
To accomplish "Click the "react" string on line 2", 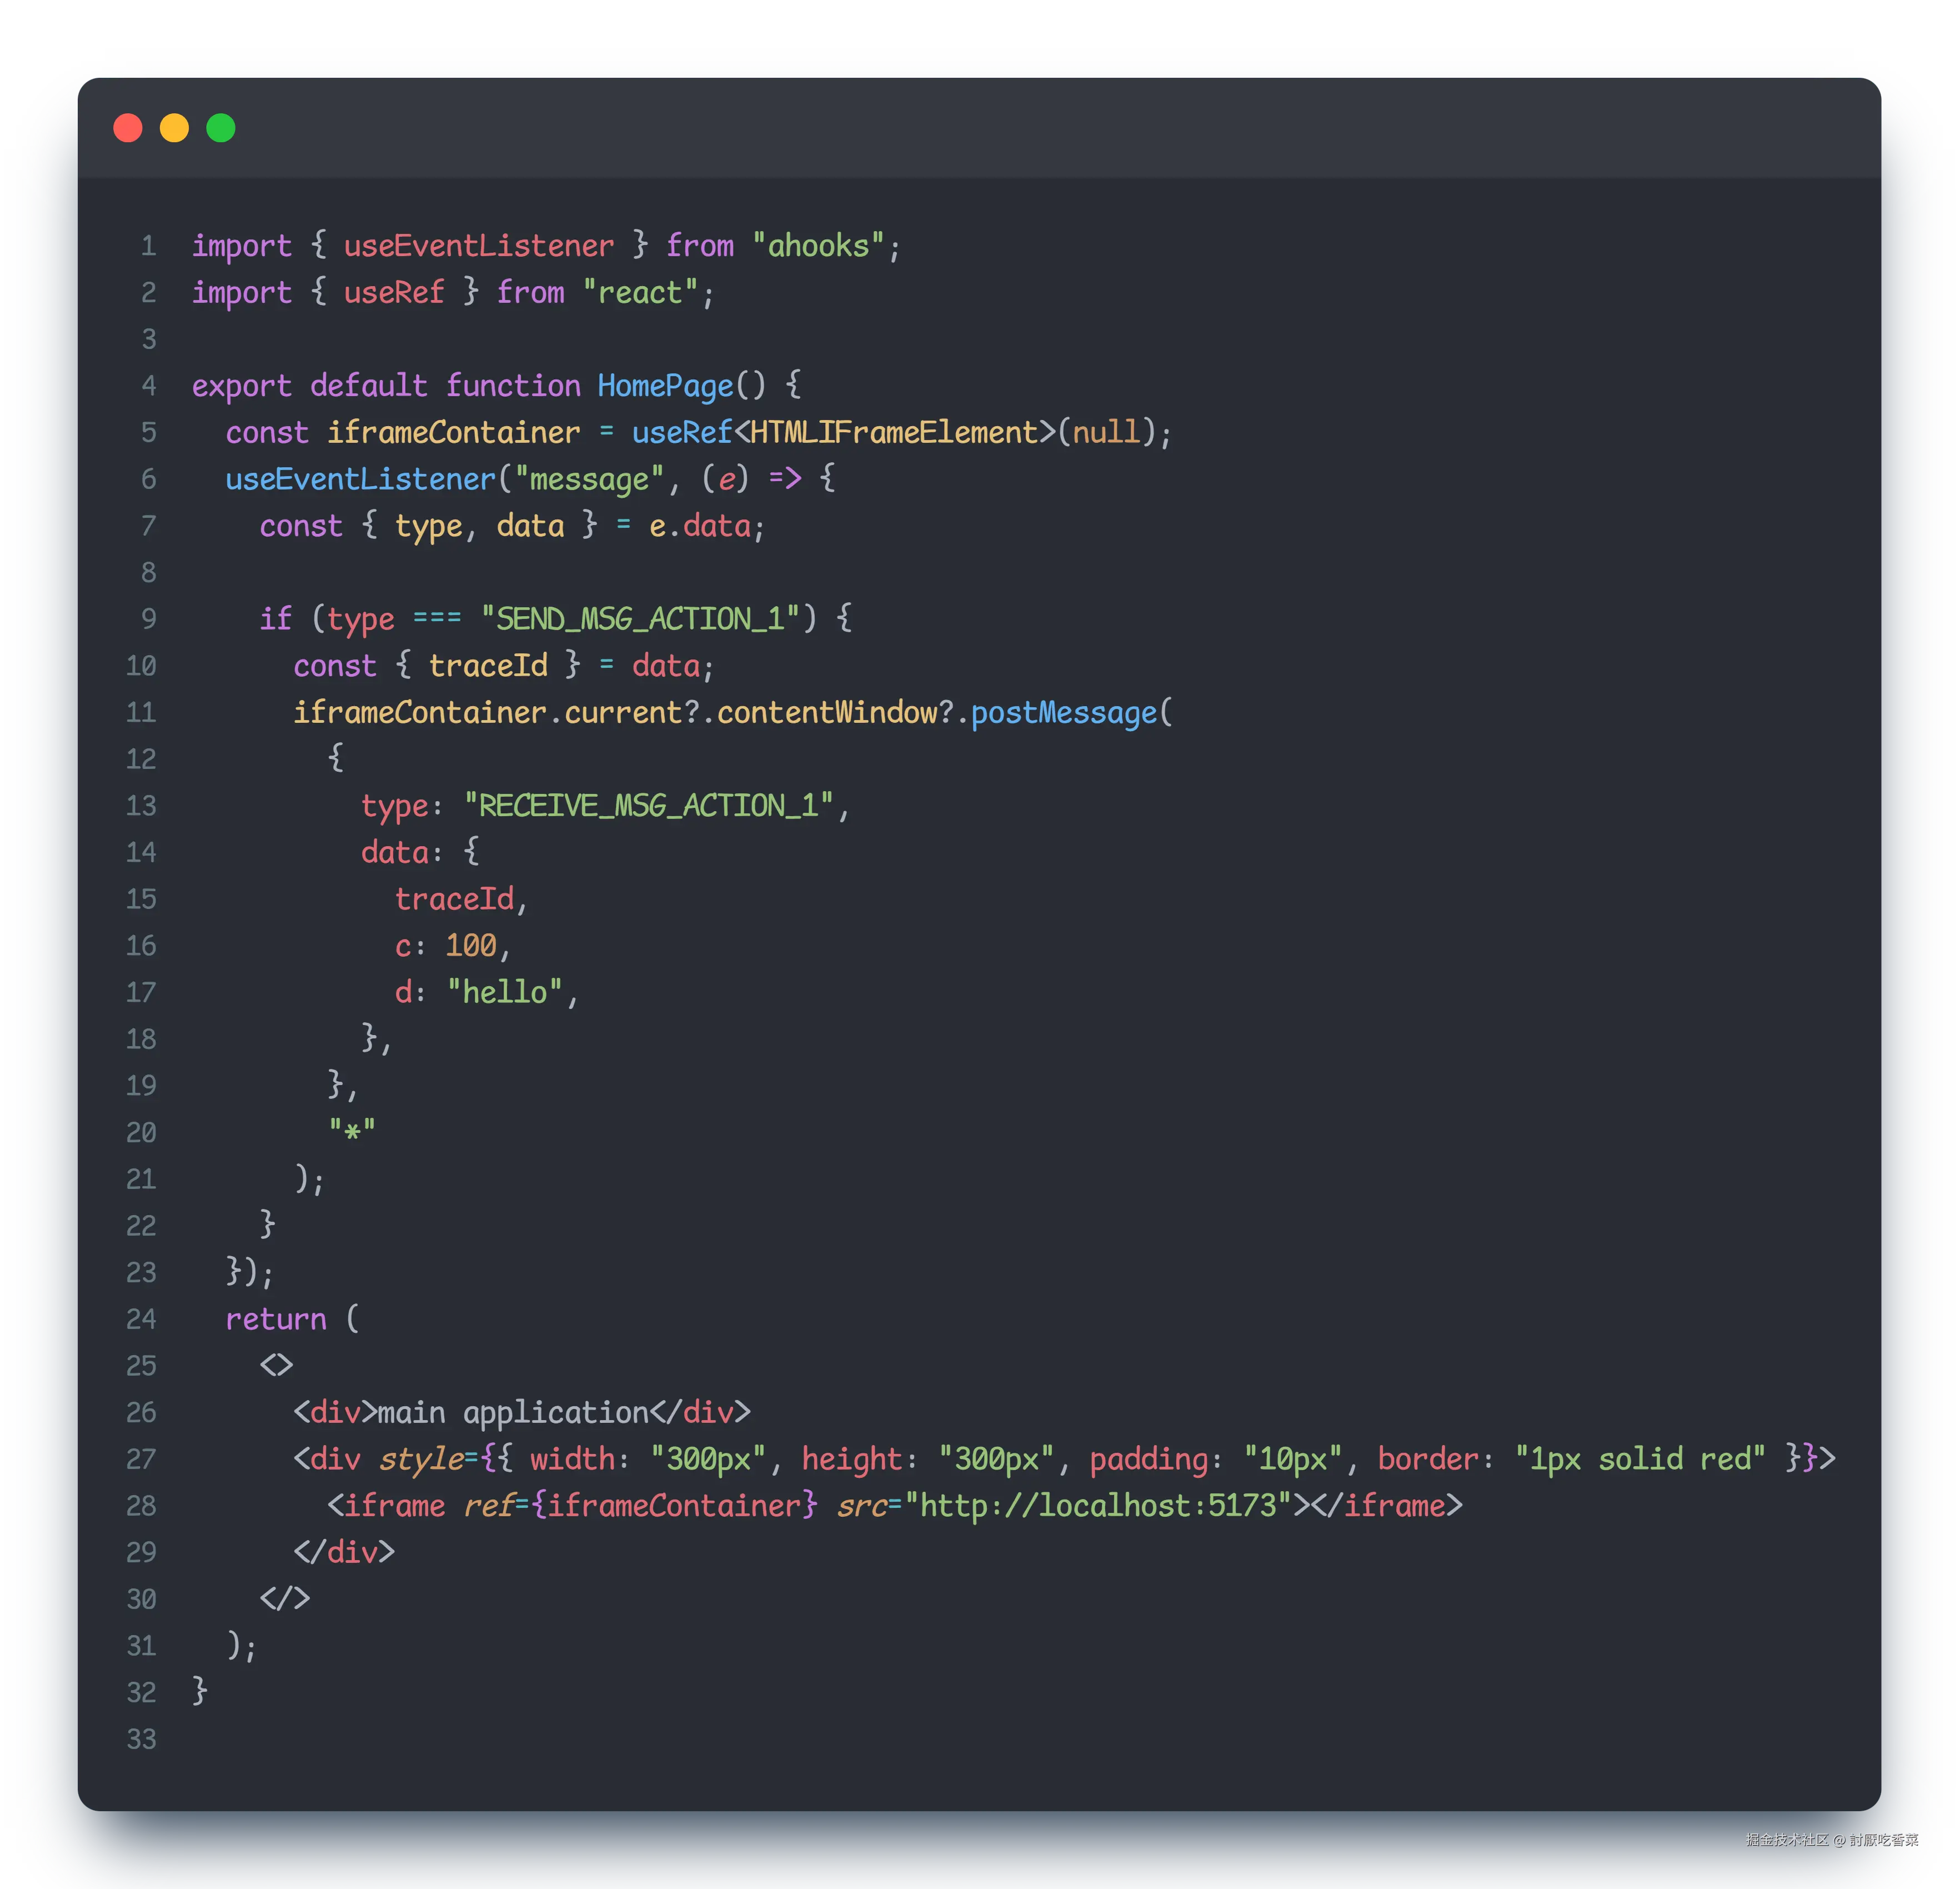I will (x=639, y=293).
